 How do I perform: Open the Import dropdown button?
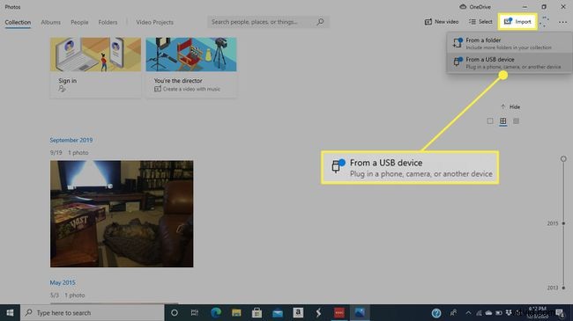517,22
